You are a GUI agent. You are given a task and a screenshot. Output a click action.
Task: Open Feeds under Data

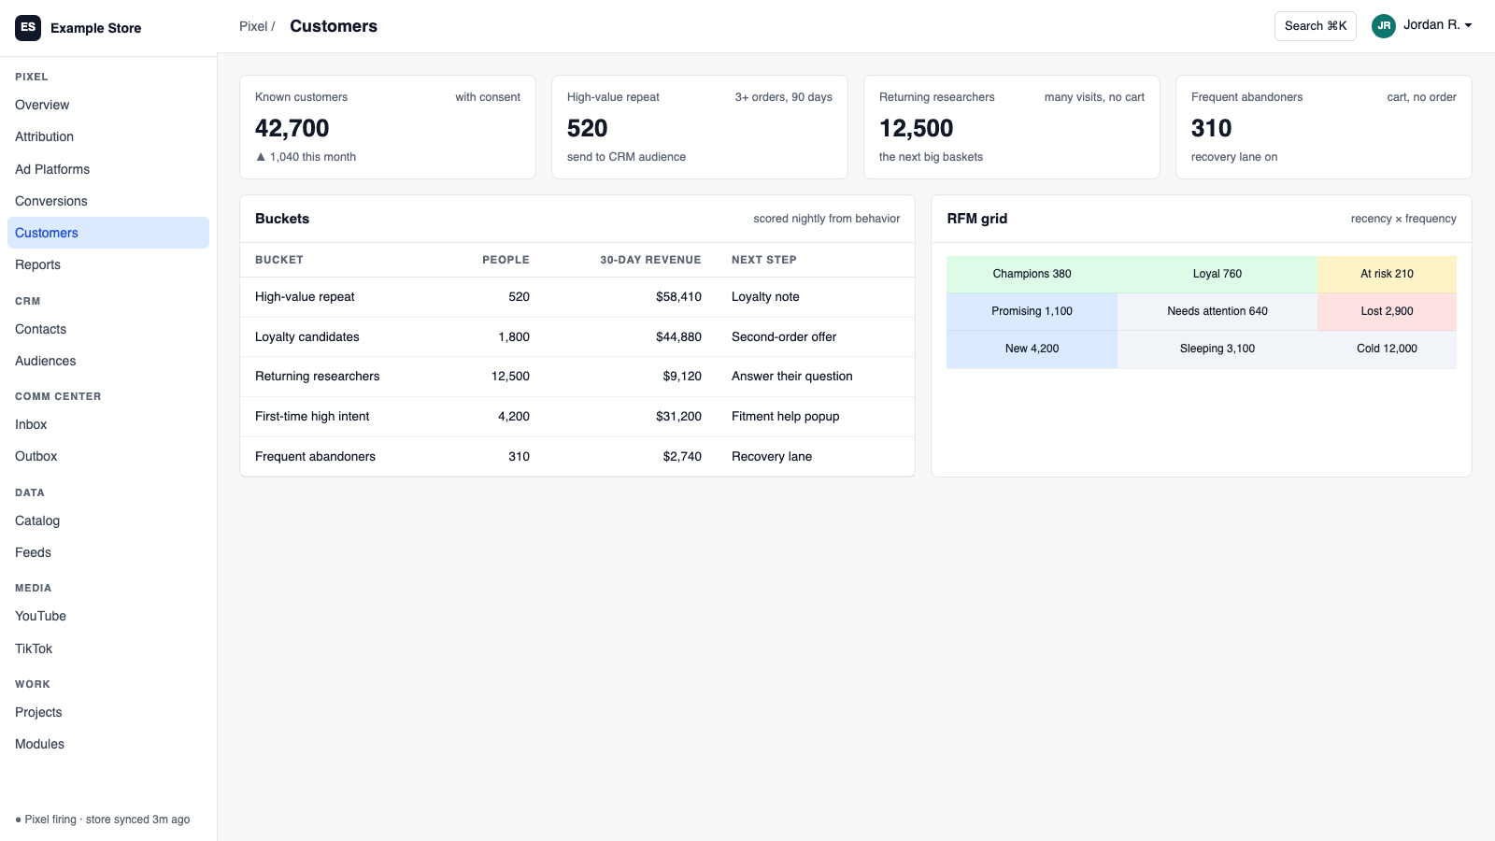pos(108,552)
